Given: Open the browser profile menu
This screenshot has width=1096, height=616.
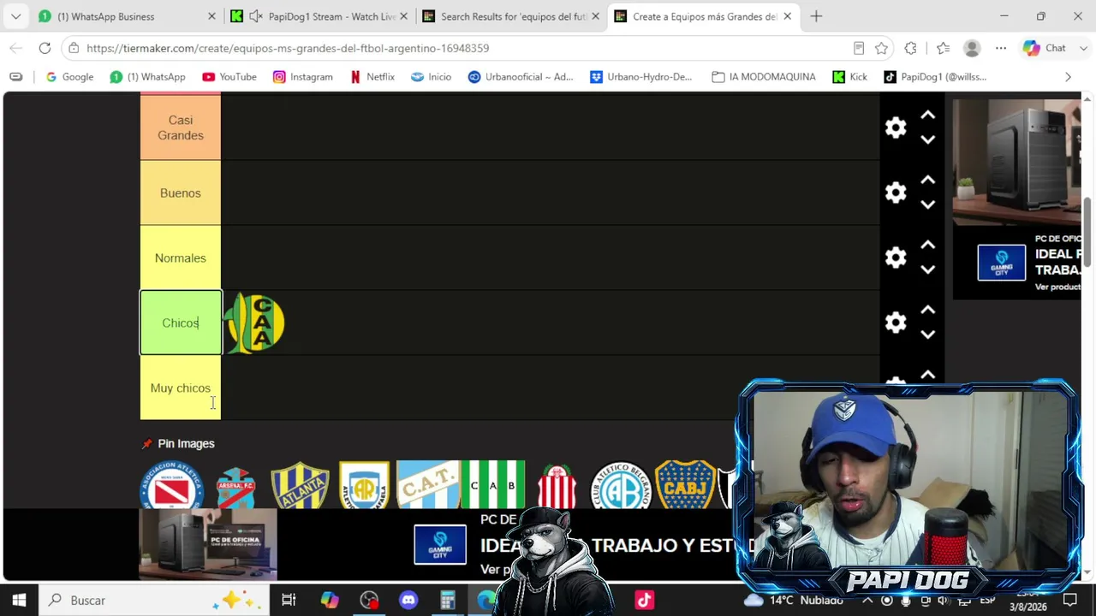Looking at the screenshot, I should pos(972,48).
